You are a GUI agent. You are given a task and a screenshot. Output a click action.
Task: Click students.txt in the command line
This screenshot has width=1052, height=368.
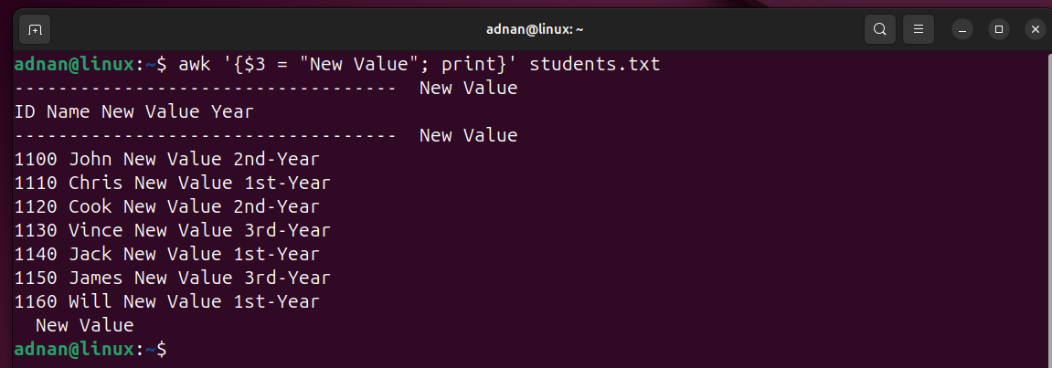click(594, 65)
